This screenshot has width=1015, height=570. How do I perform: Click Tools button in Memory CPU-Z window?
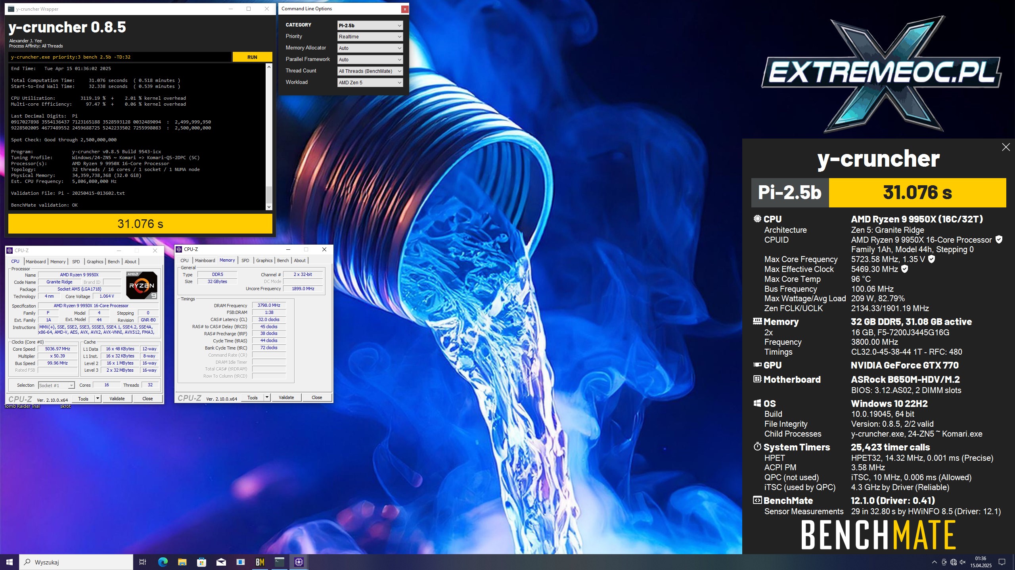tap(253, 397)
